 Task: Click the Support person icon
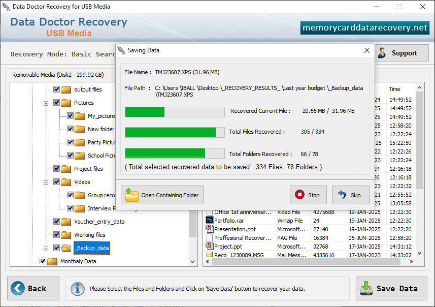pyautogui.click(x=382, y=53)
